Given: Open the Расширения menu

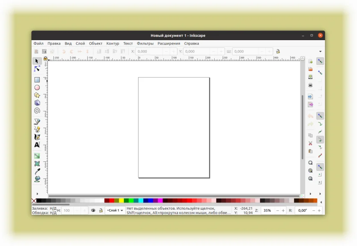Looking at the screenshot, I should pos(169,44).
